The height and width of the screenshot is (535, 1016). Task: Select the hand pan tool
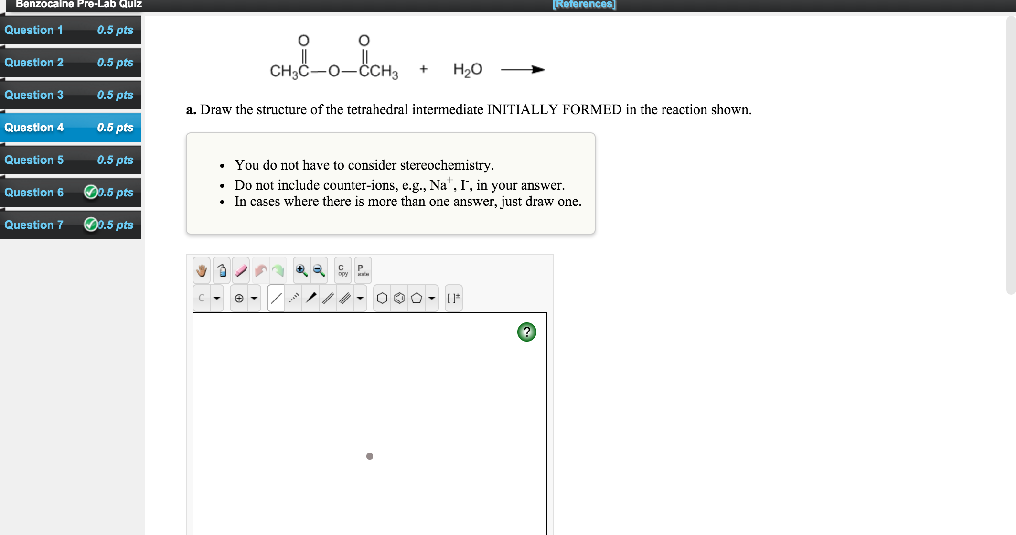click(x=202, y=270)
